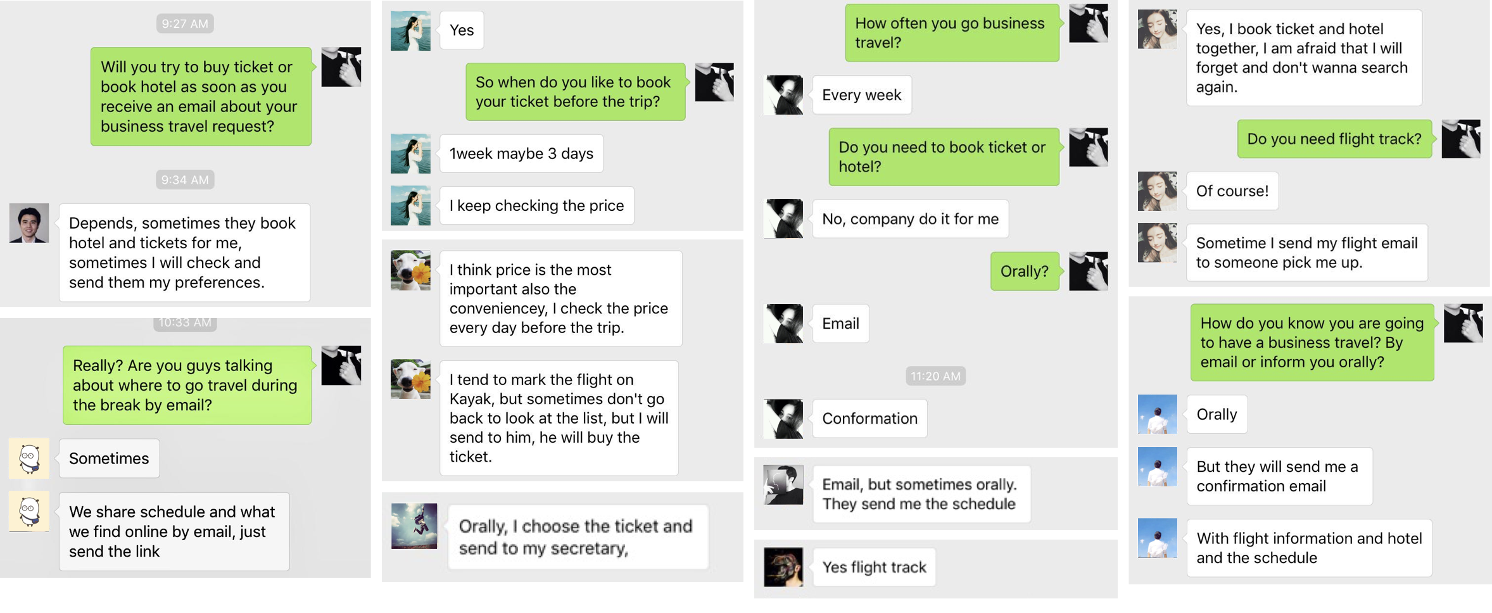1492x613 pixels.
Task: Tap the 'But they will send me a confirmation email' bubble
Action: [1279, 476]
